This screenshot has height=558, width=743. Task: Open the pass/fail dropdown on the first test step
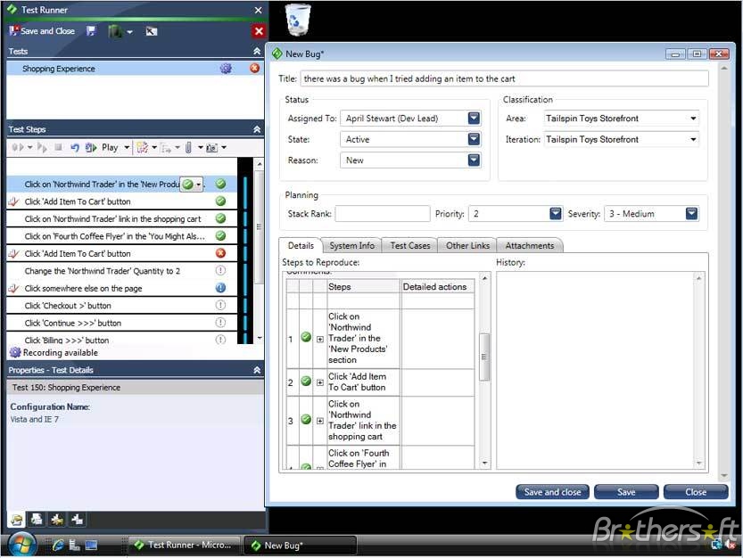[x=199, y=185]
